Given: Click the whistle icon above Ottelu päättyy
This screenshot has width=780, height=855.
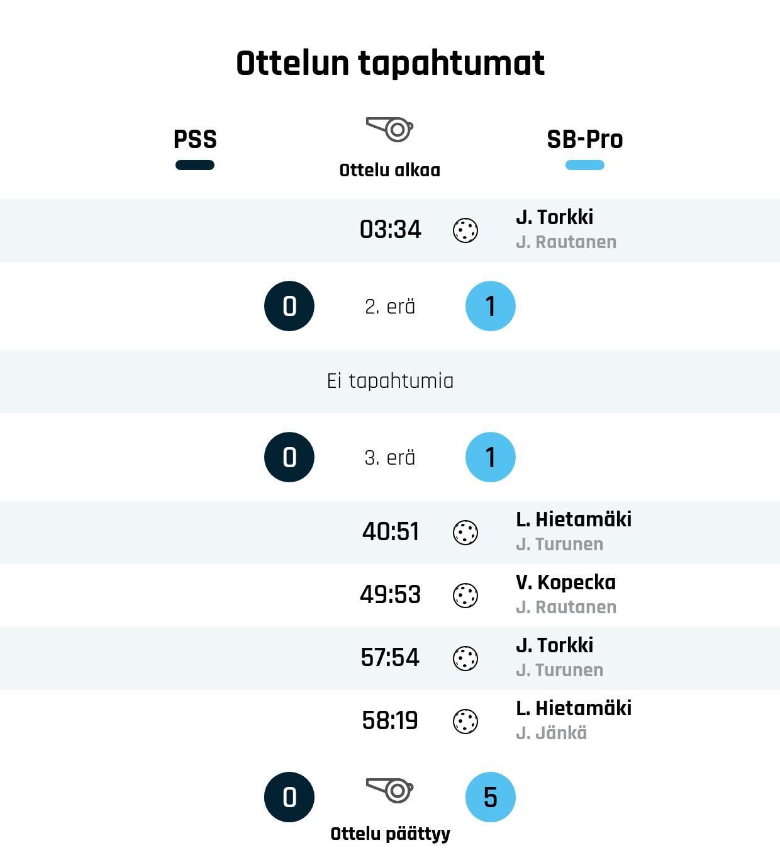Looking at the screenshot, I should [390, 790].
